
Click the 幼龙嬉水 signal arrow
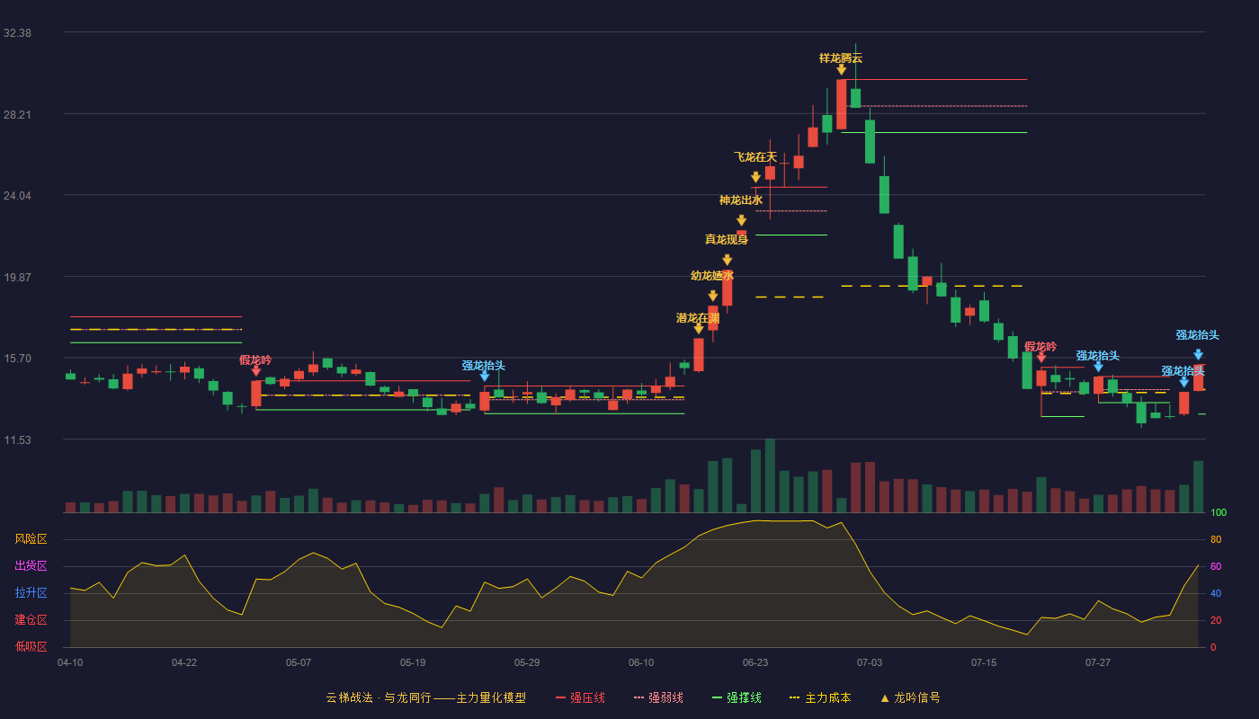[712, 296]
